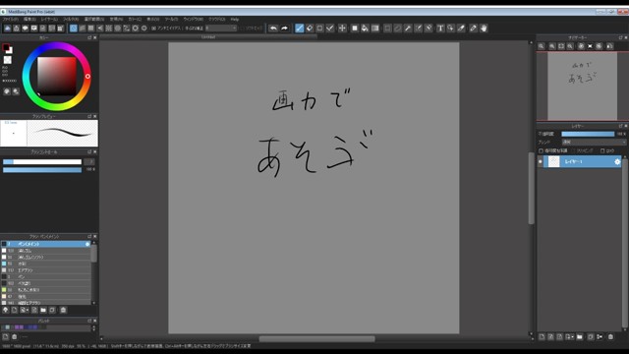Select the Operation tool icon
629x354 pixels.
(450, 29)
